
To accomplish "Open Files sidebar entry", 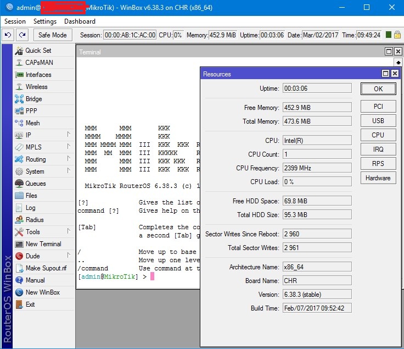I will click(x=44, y=196).
